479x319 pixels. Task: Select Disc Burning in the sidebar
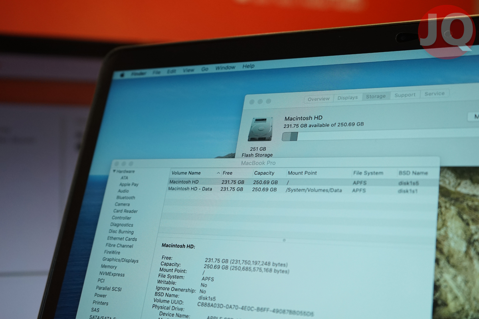pos(121,232)
